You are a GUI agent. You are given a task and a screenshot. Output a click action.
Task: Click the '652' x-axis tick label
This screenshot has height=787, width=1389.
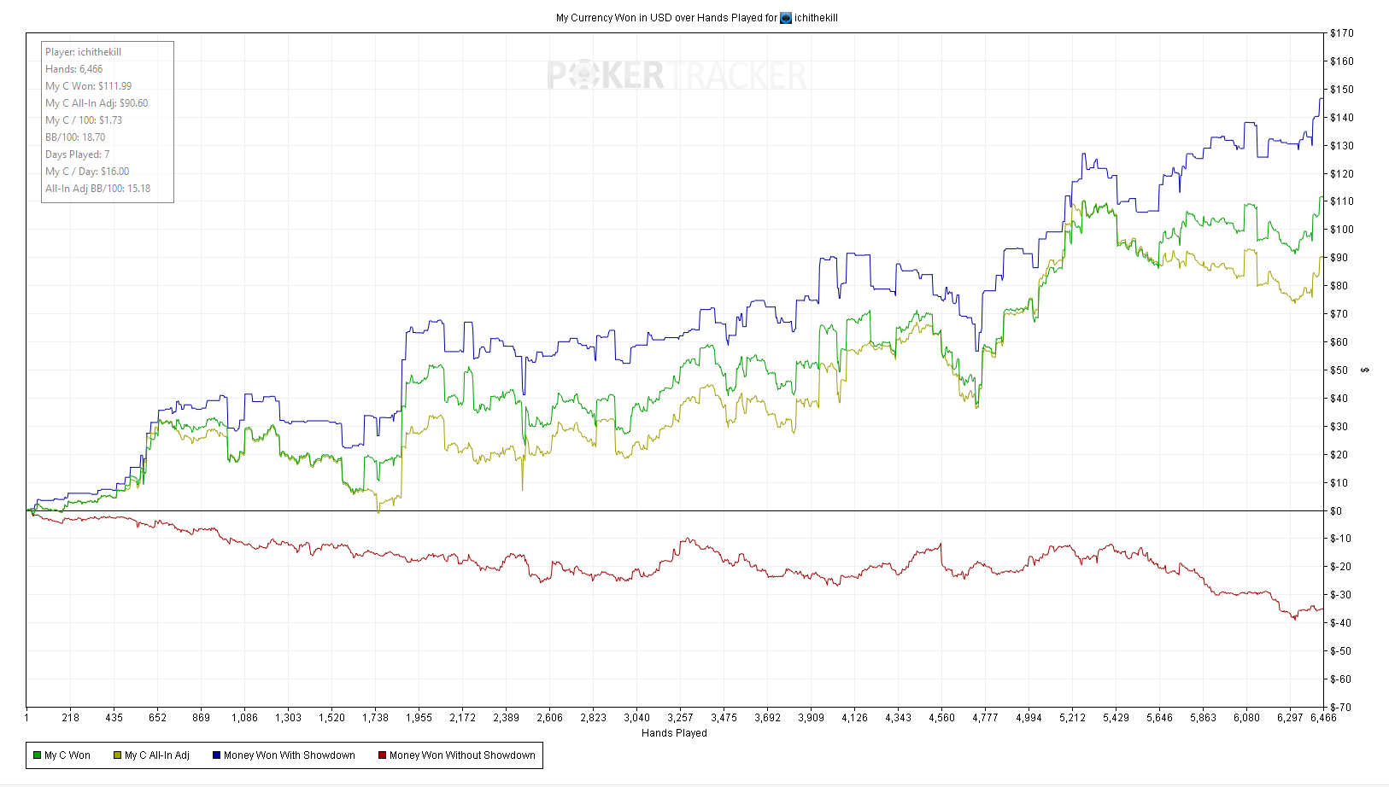[x=158, y=718]
